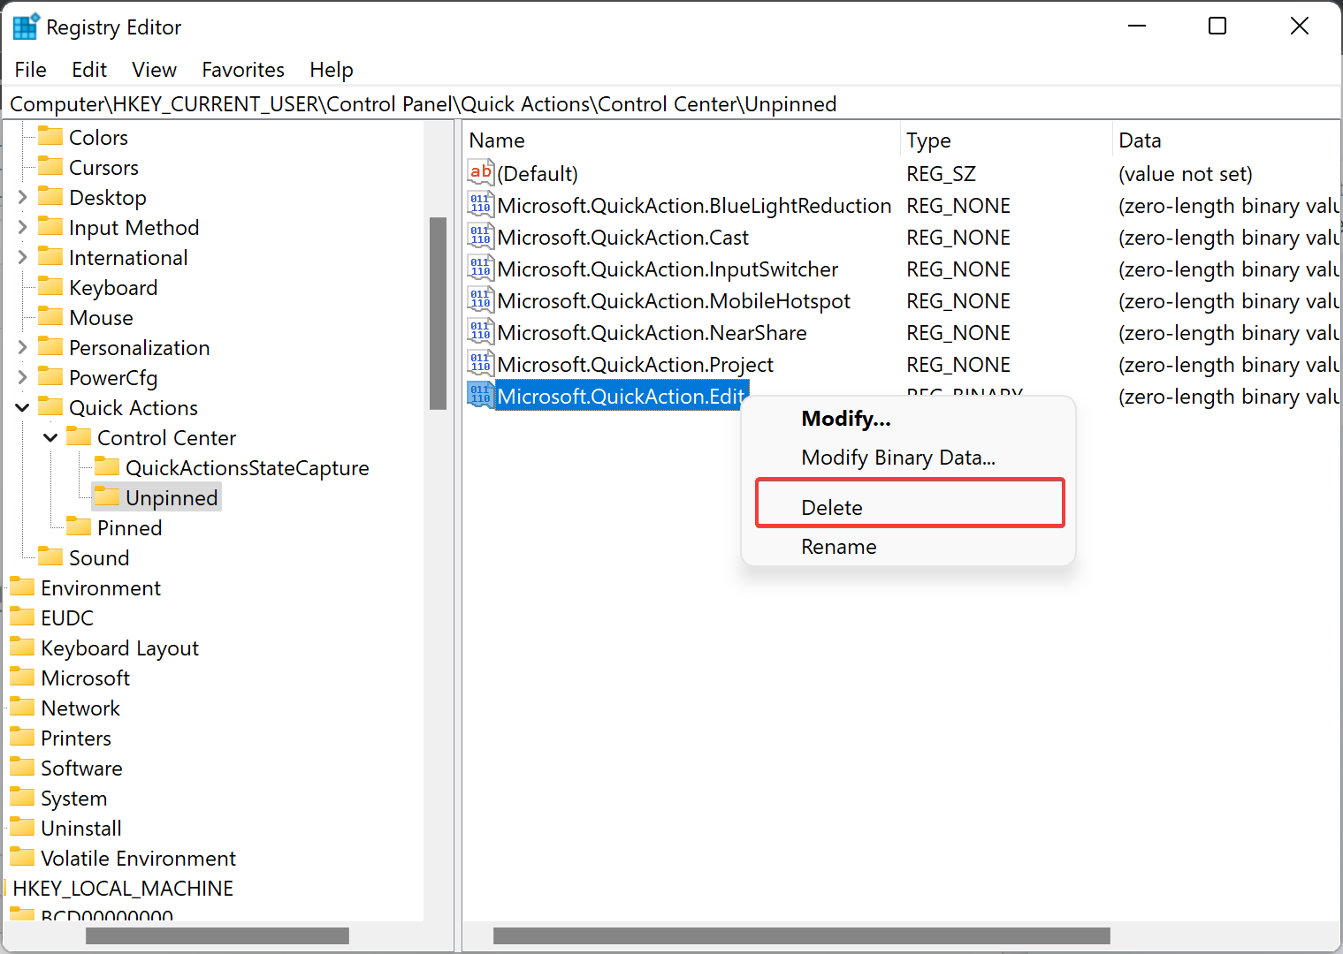The width and height of the screenshot is (1343, 954).
Task: Click the Mouse folder icon
Action: [50, 316]
